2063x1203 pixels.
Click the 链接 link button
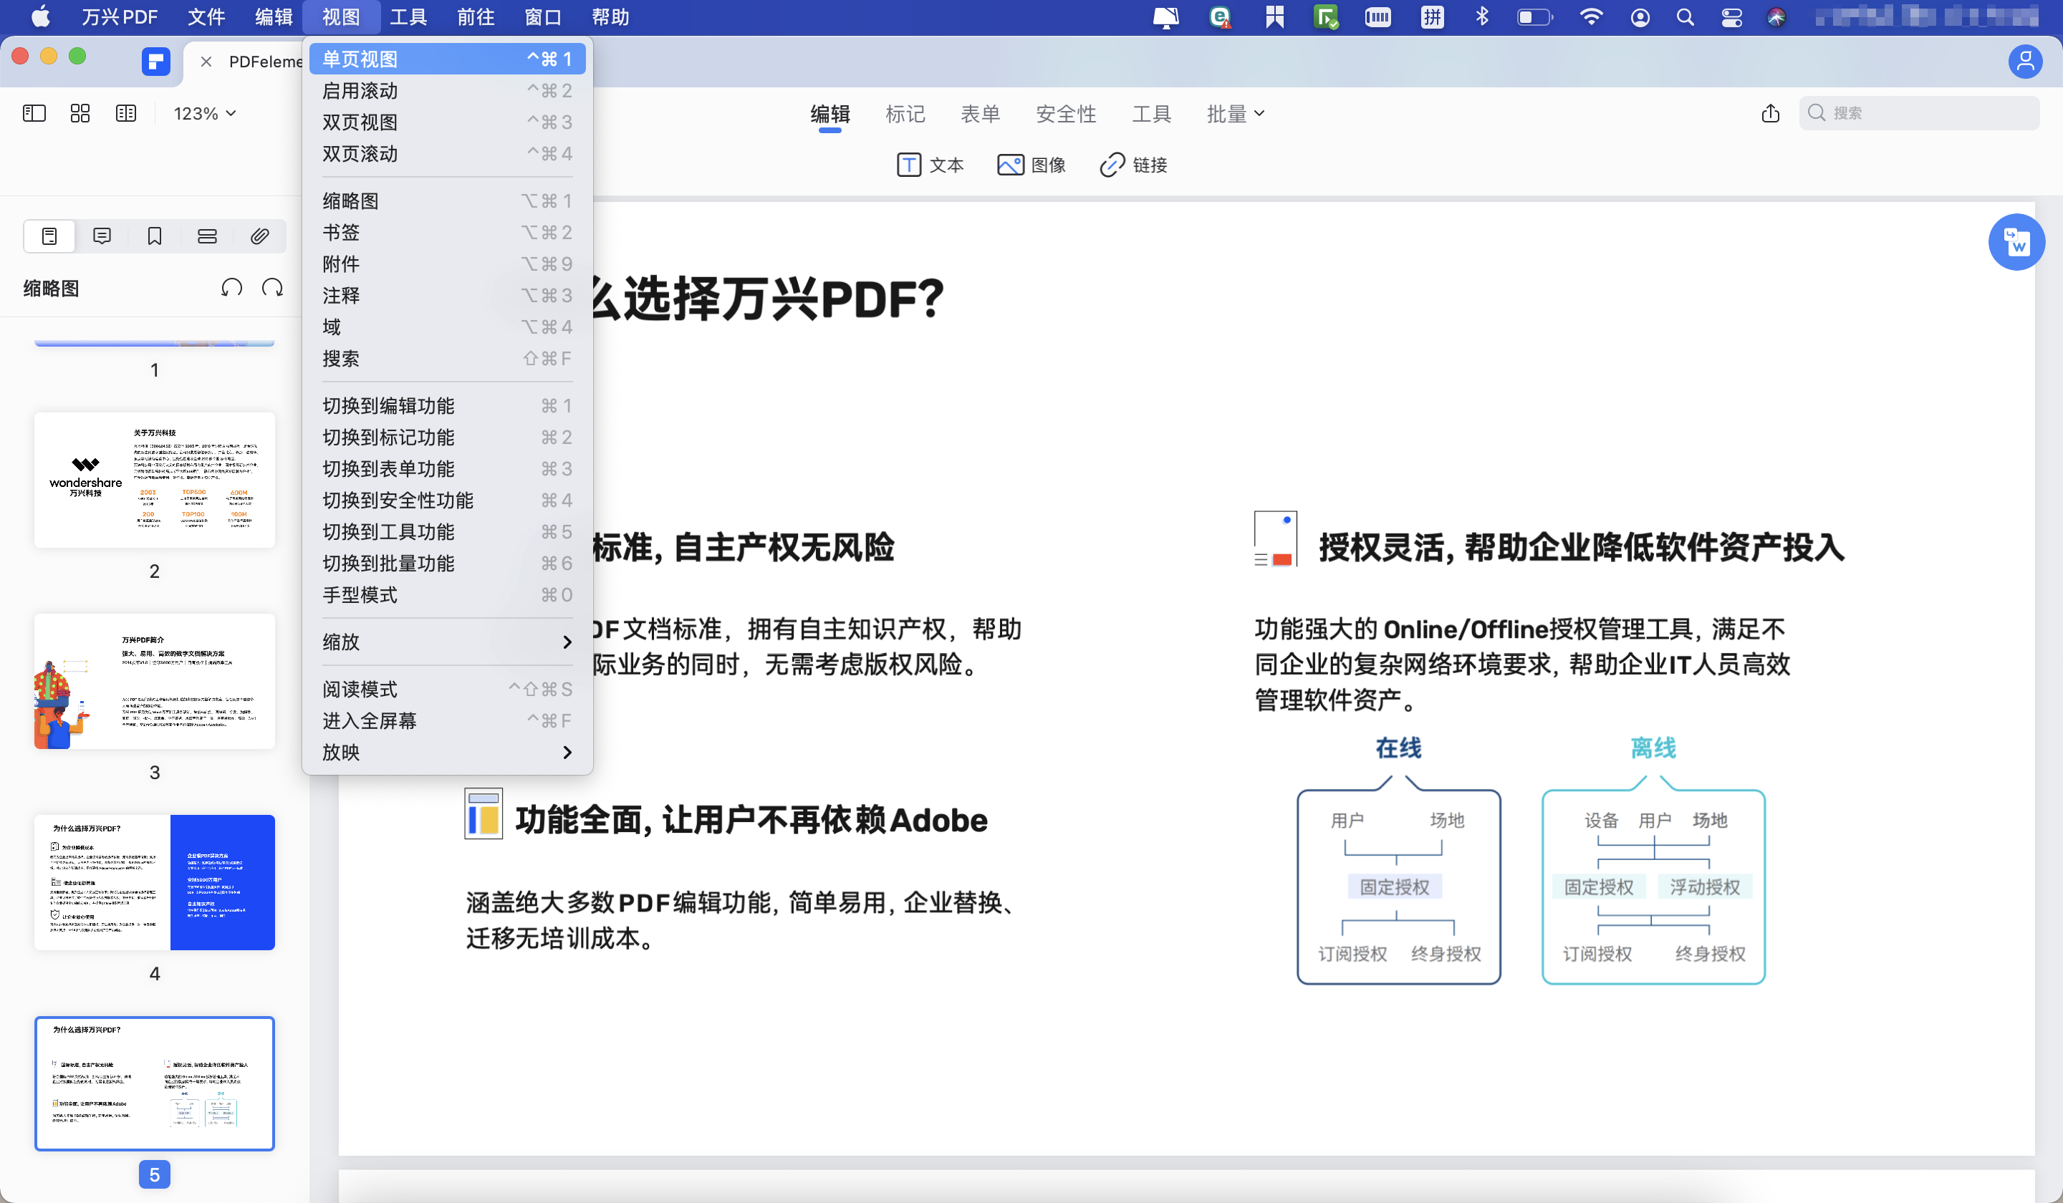pos(1134,165)
